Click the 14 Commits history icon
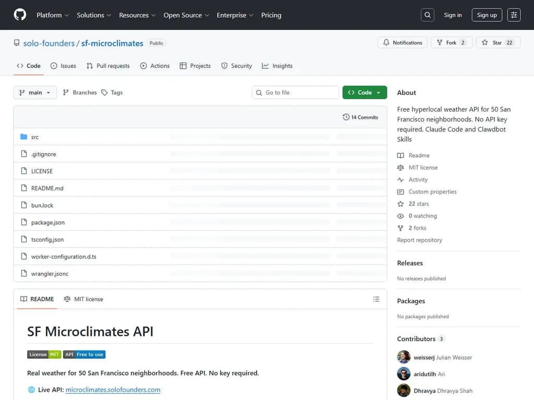Screen dimensions: 534x400 [x=346, y=117]
